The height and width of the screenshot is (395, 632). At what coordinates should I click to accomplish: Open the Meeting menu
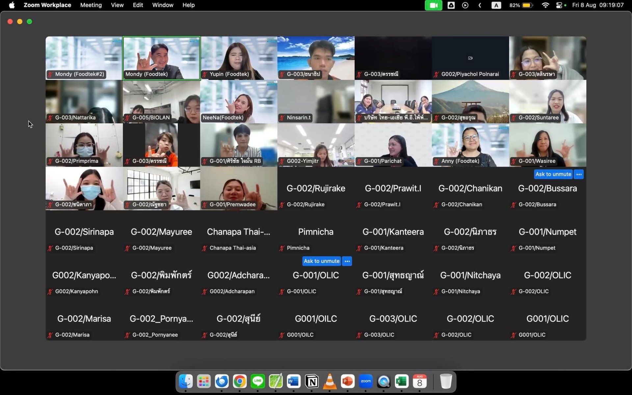(x=91, y=5)
